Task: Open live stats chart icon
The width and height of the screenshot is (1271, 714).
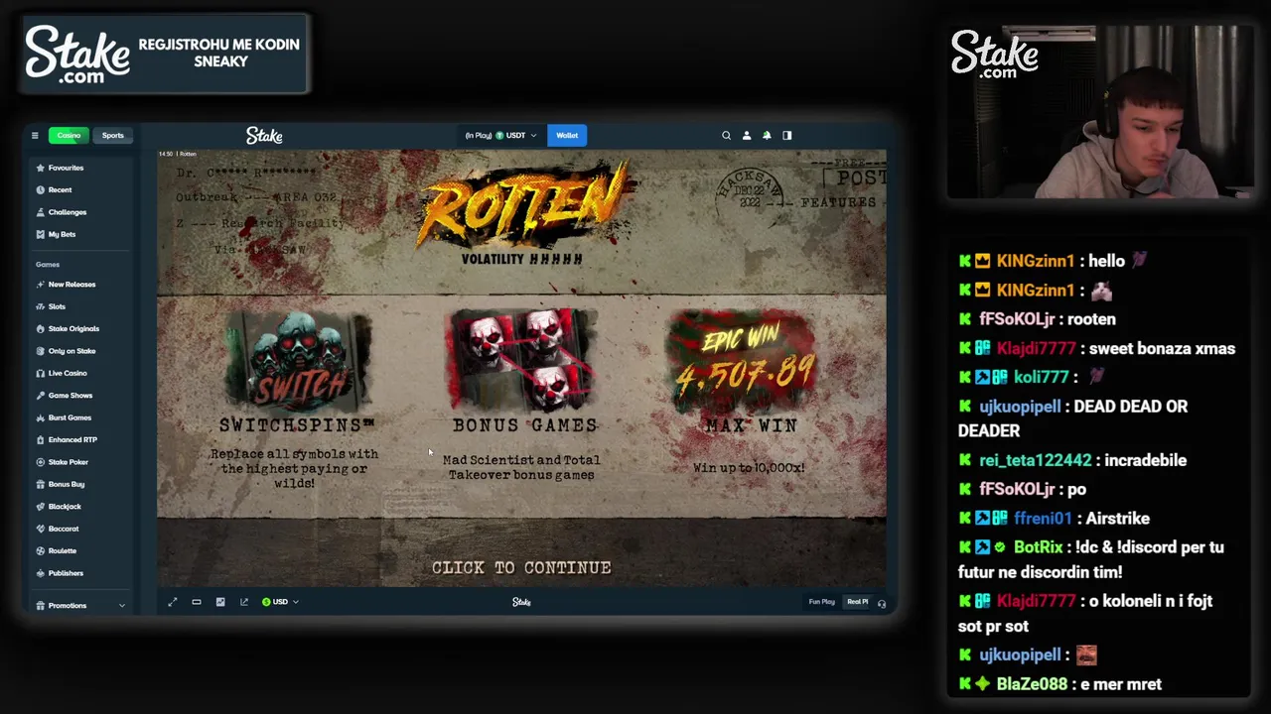Action: [220, 602]
